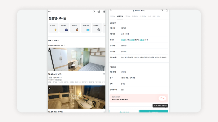
Task: Select the 단기가능 lightning filter card
Action: [x=53, y=28]
